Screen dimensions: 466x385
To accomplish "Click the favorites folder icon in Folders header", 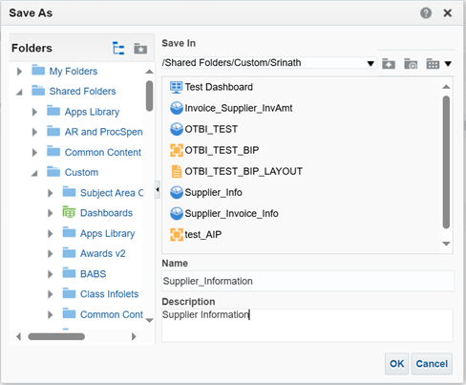I will (140, 49).
